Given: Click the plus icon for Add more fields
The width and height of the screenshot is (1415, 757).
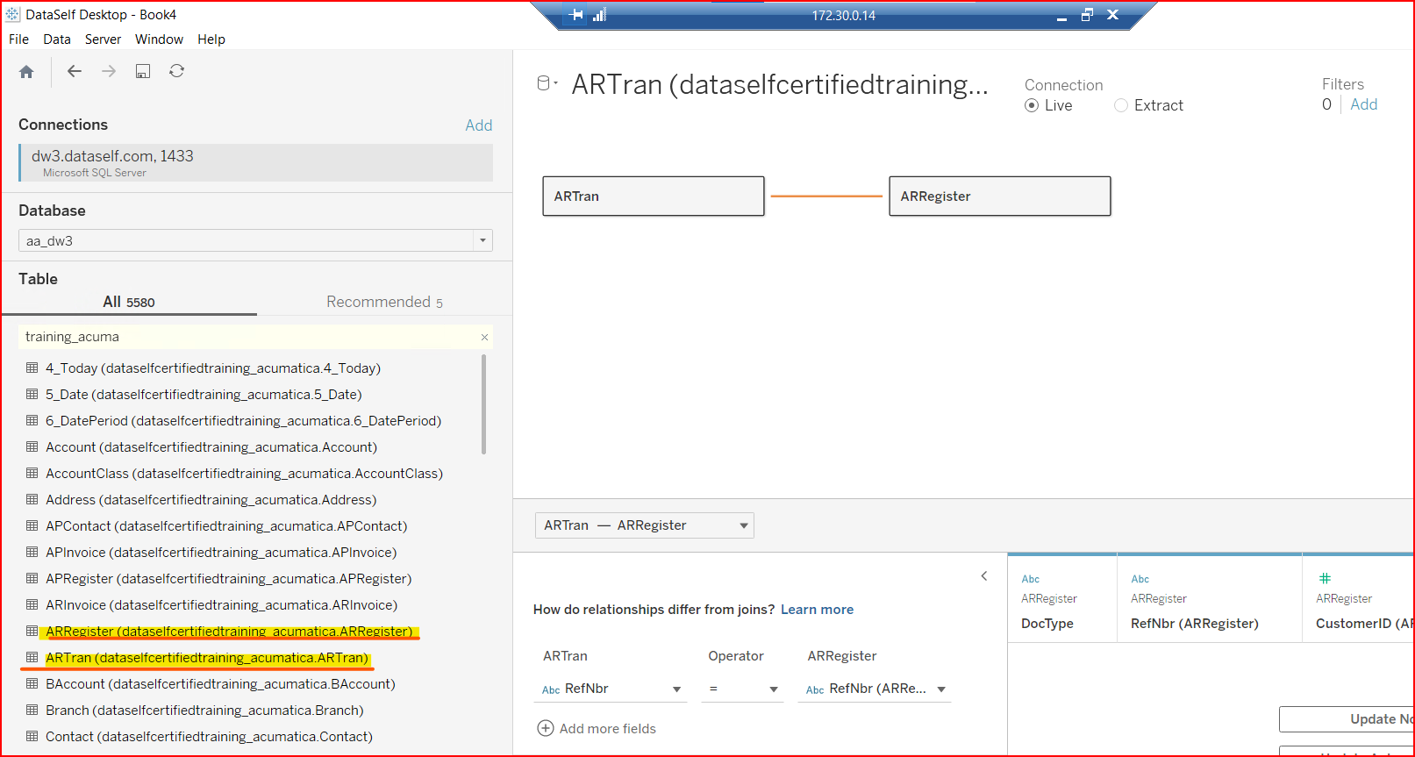Looking at the screenshot, I should pyautogui.click(x=545, y=729).
